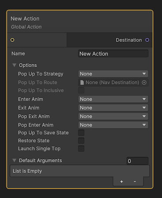162x198 pixels.
Task: Remove default argument with minus button
Action: [x=135, y=182]
